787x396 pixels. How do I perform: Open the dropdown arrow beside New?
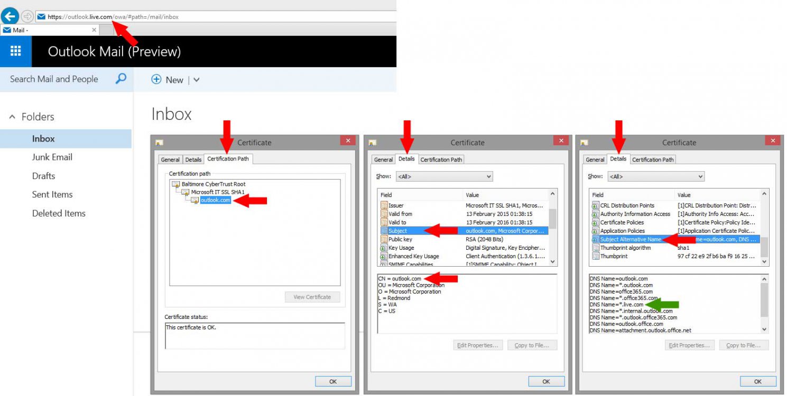197,80
